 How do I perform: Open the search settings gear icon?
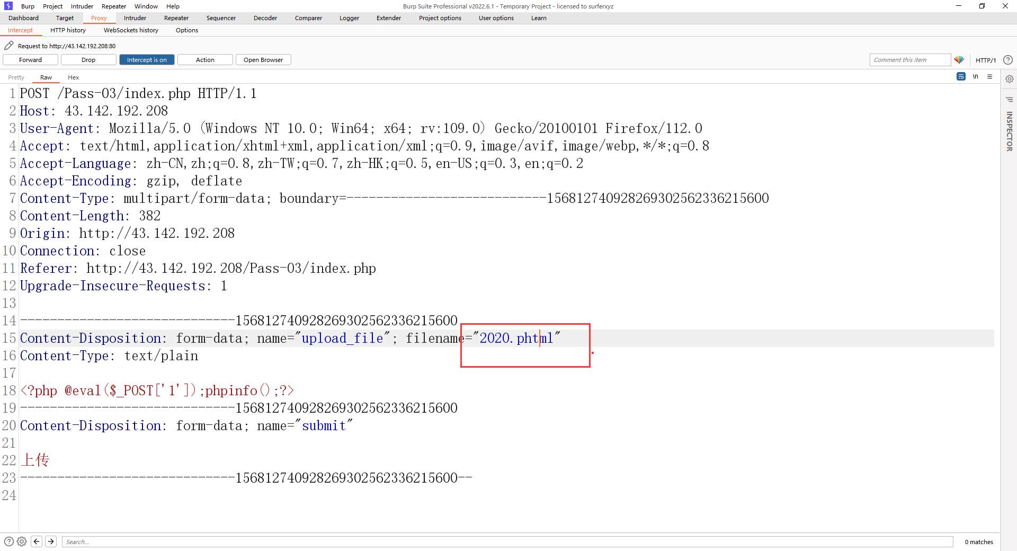coord(22,541)
